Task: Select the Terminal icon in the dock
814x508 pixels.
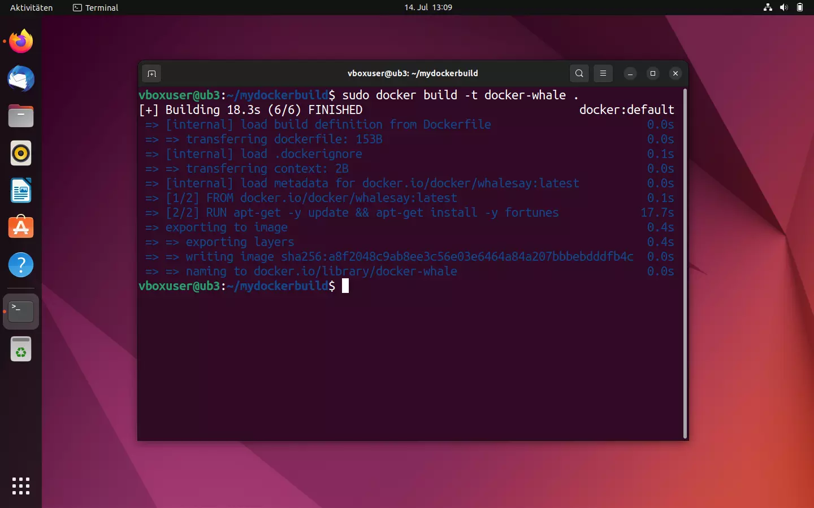Action: click(x=20, y=311)
